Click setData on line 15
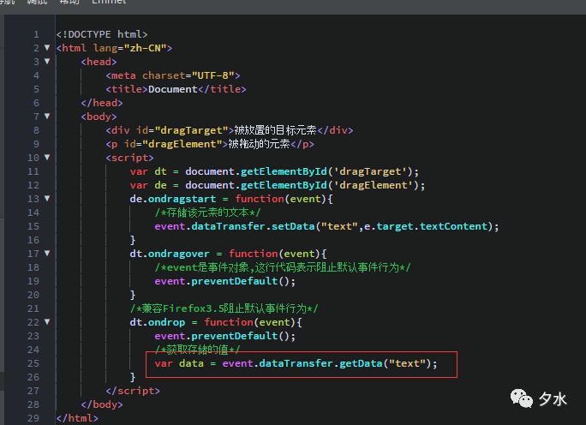The height and width of the screenshot is (425, 586). click(x=293, y=226)
